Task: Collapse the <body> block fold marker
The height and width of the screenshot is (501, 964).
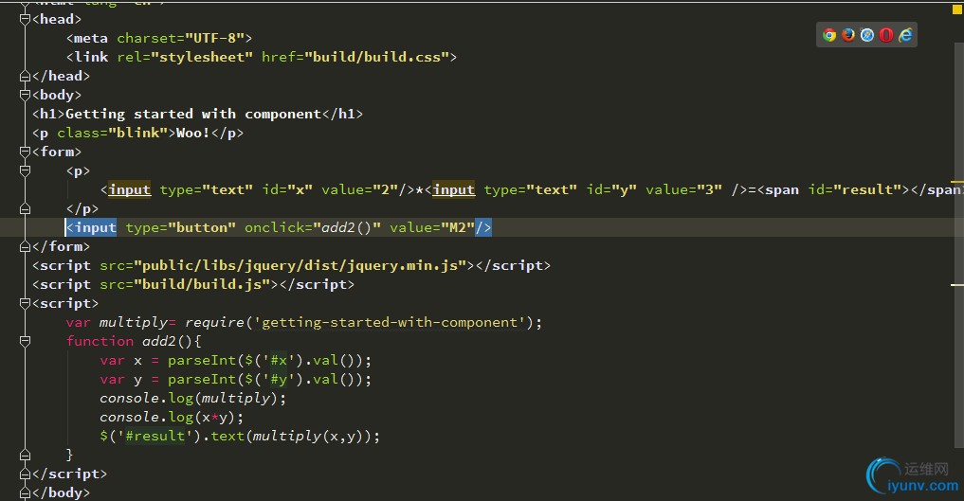Action: coord(26,95)
